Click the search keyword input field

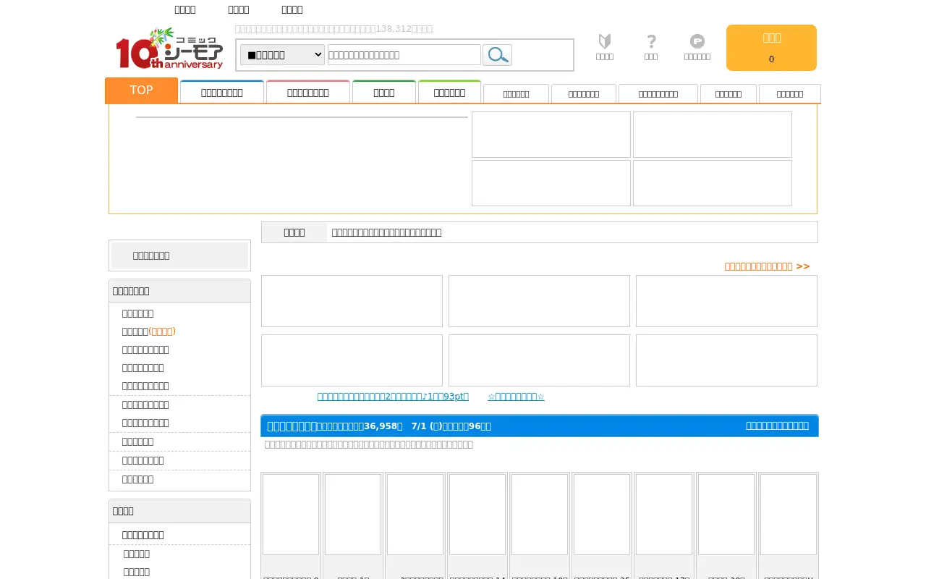(404, 55)
